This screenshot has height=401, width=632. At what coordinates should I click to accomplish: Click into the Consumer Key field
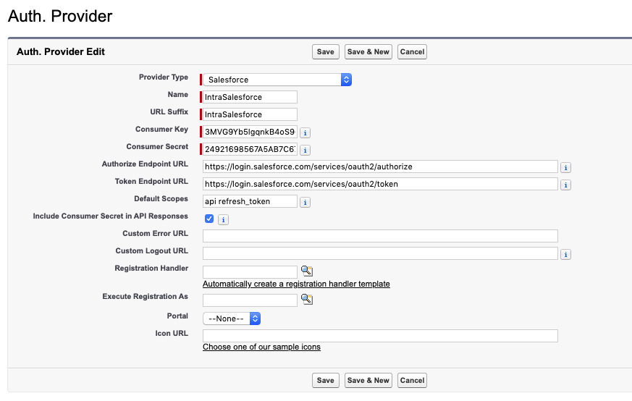[250, 132]
